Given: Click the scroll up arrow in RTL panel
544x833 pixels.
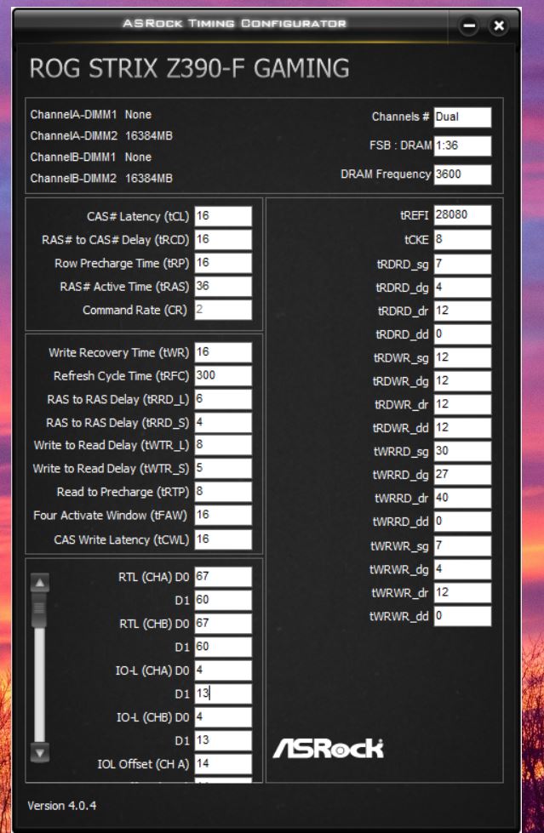Looking at the screenshot, I should [40, 583].
